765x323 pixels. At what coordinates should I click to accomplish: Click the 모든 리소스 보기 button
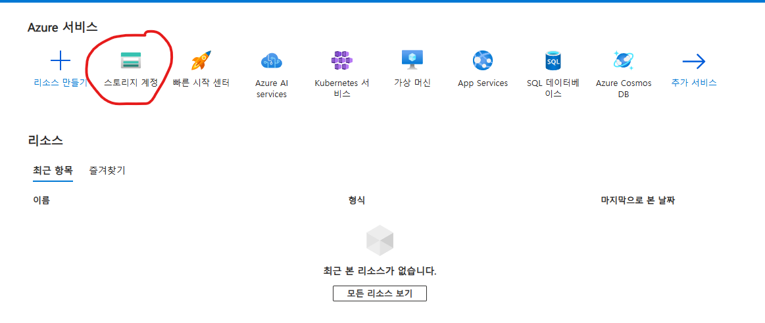click(x=380, y=293)
